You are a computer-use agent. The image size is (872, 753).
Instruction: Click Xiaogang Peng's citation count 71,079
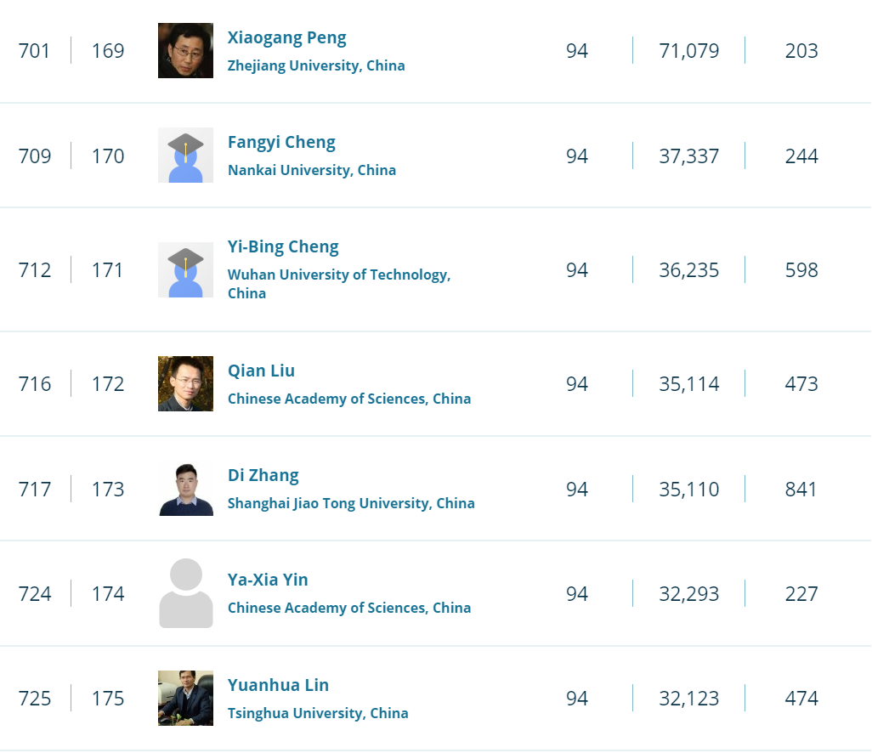[x=688, y=51]
